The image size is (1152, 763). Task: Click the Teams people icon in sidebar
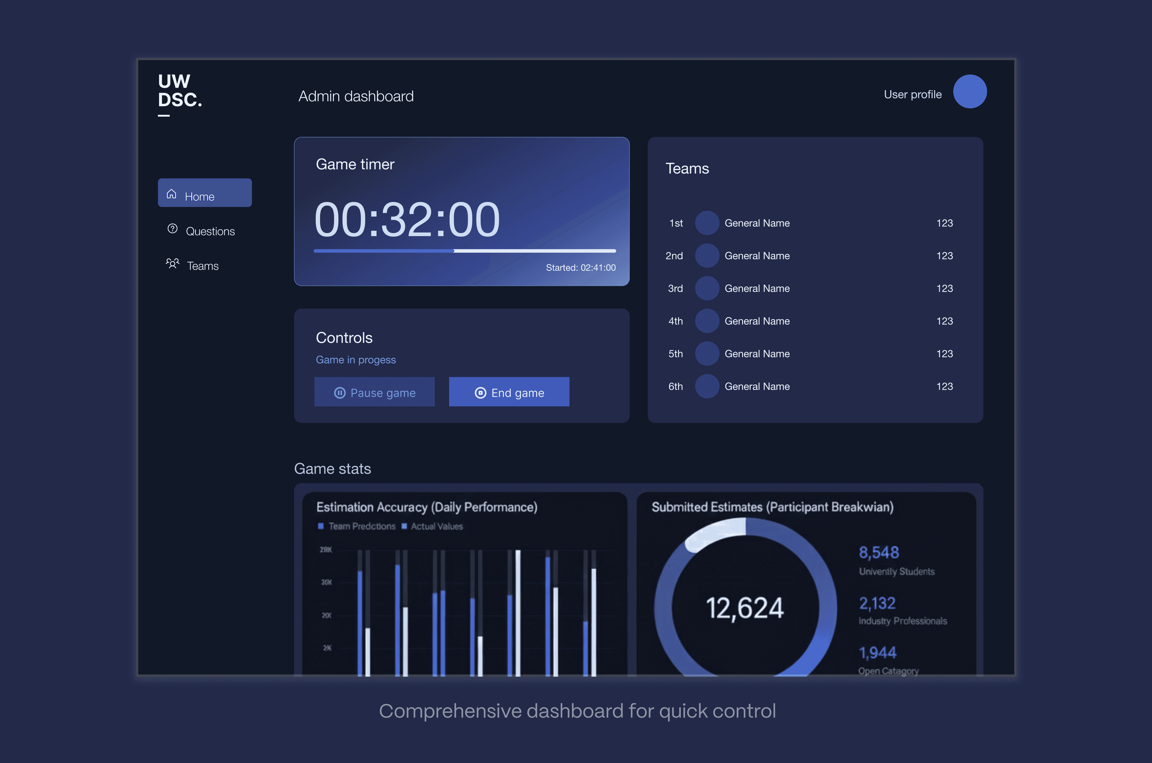(172, 263)
